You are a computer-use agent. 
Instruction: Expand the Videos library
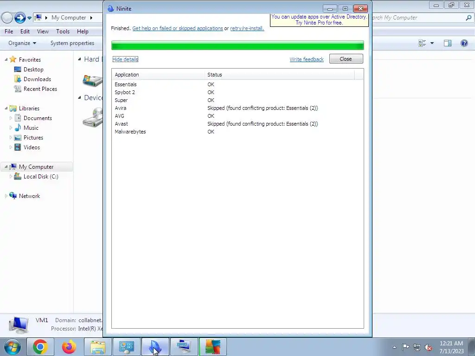click(x=11, y=147)
